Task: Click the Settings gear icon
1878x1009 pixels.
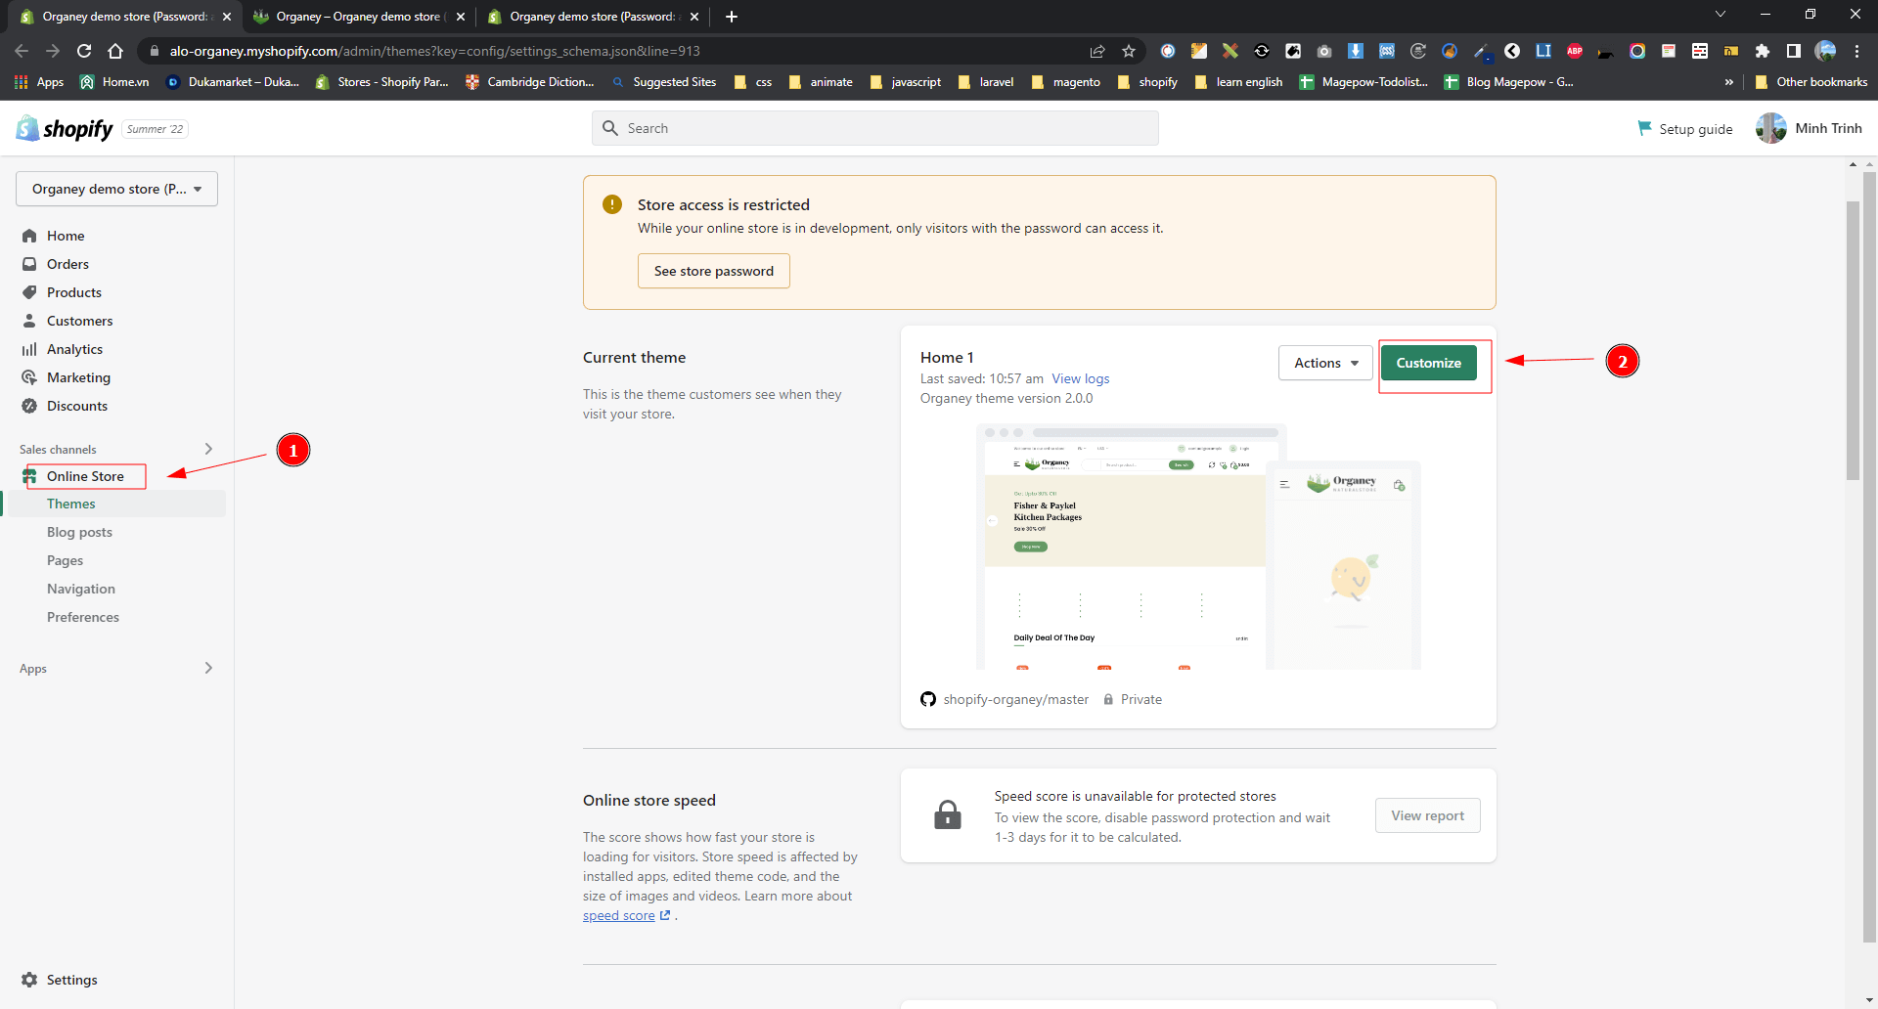Action: tap(29, 980)
